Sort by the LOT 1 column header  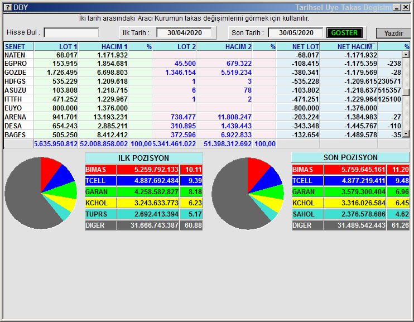pyautogui.click(x=56, y=46)
